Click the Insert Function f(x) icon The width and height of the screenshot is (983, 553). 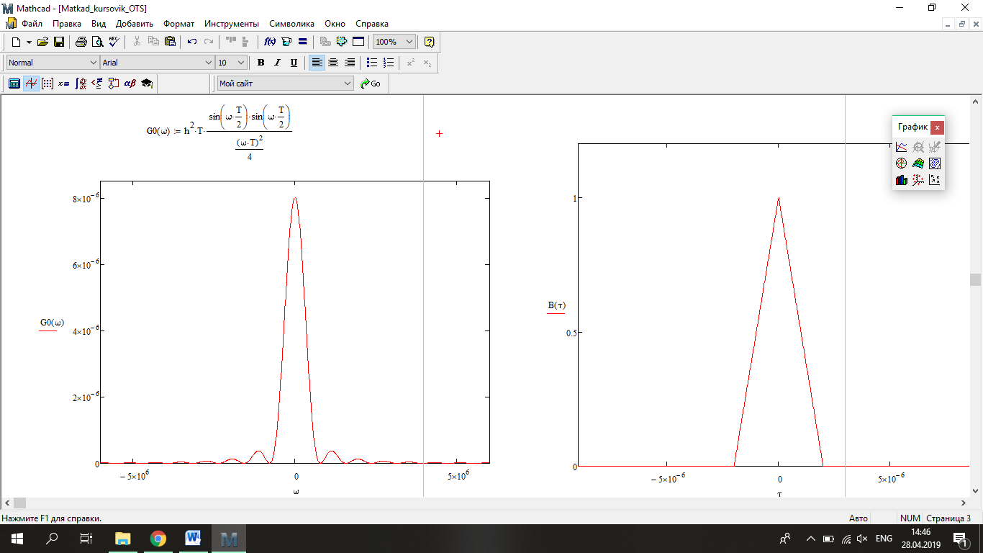pyautogui.click(x=271, y=42)
